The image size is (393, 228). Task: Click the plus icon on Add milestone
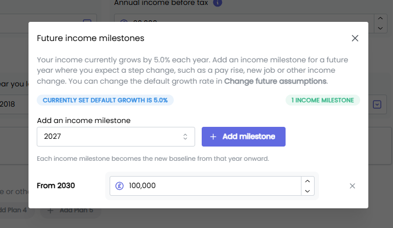tap(213, 137)
